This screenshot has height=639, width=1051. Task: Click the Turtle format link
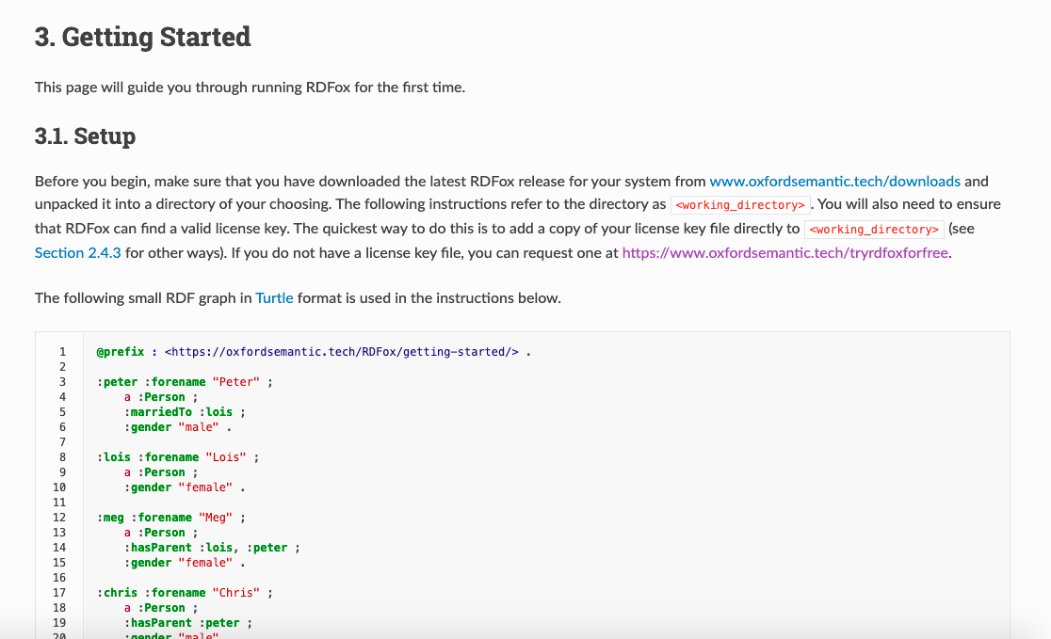[274, 297]
